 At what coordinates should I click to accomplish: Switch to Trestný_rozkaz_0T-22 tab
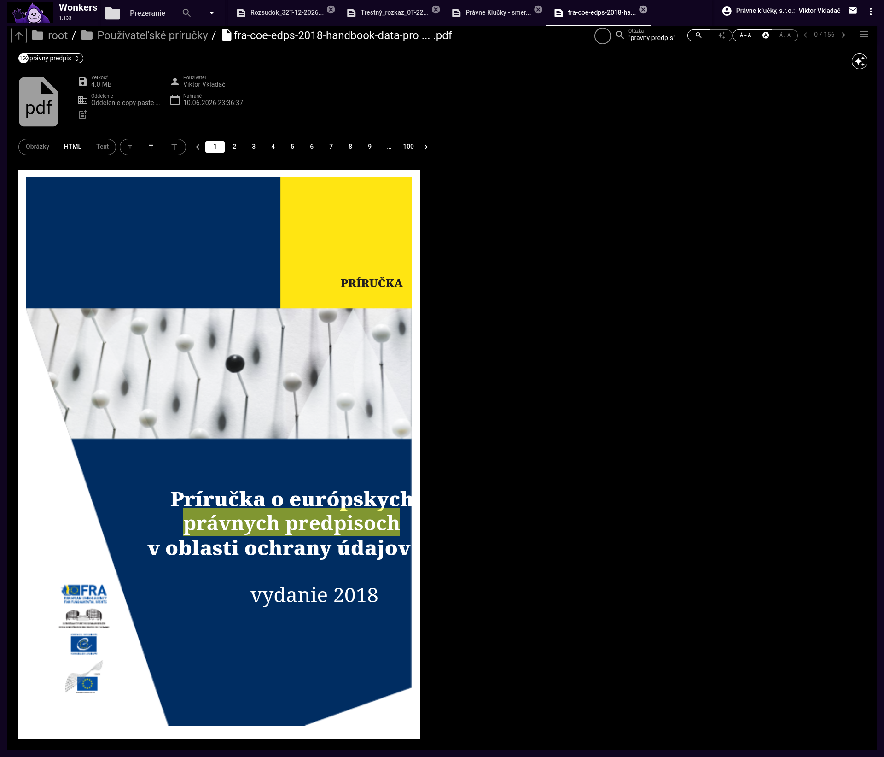388,12
